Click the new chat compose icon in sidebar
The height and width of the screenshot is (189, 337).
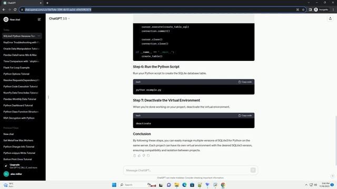39,19
